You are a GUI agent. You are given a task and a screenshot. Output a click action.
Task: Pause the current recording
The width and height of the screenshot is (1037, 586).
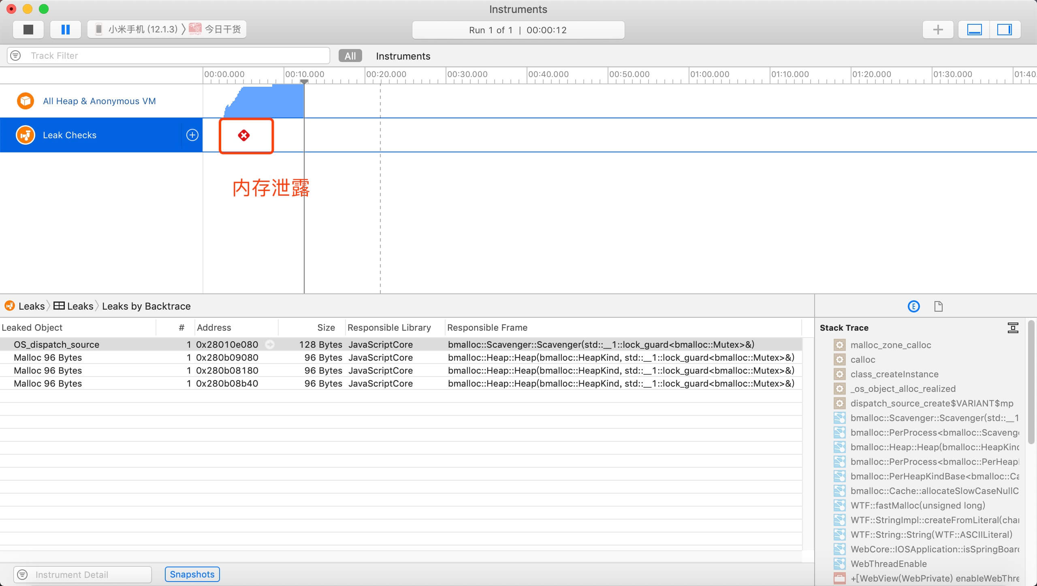65,29
